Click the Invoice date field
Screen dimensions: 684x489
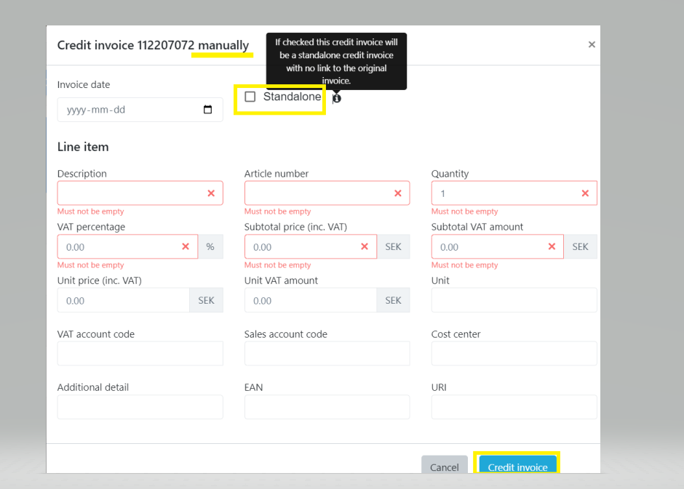click(x=140, y=110)
